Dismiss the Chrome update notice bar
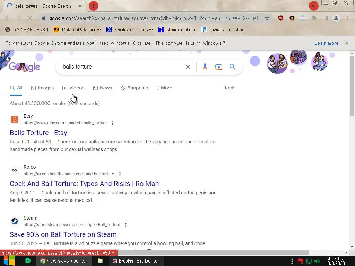355x266 pixels. click(346, 43)
